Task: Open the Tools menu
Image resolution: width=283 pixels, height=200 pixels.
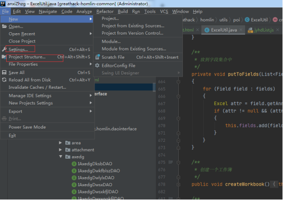Action: [x=150, y=12]
